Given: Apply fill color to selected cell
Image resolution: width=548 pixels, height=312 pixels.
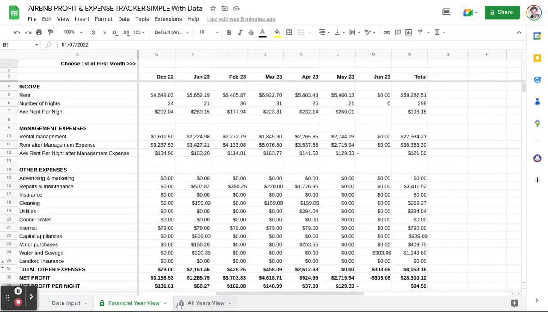Looking at the screenshot, I should (277, 32).
